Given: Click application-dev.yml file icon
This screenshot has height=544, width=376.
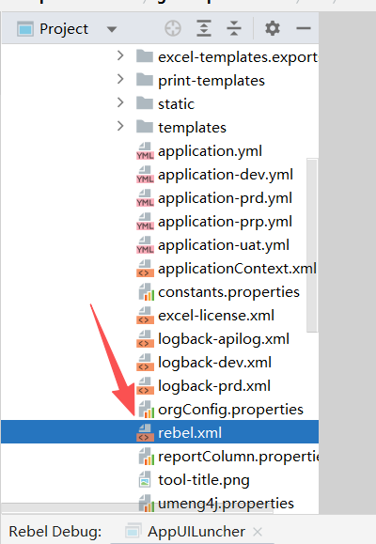Looking at the screenshot, I should [145, 175].
